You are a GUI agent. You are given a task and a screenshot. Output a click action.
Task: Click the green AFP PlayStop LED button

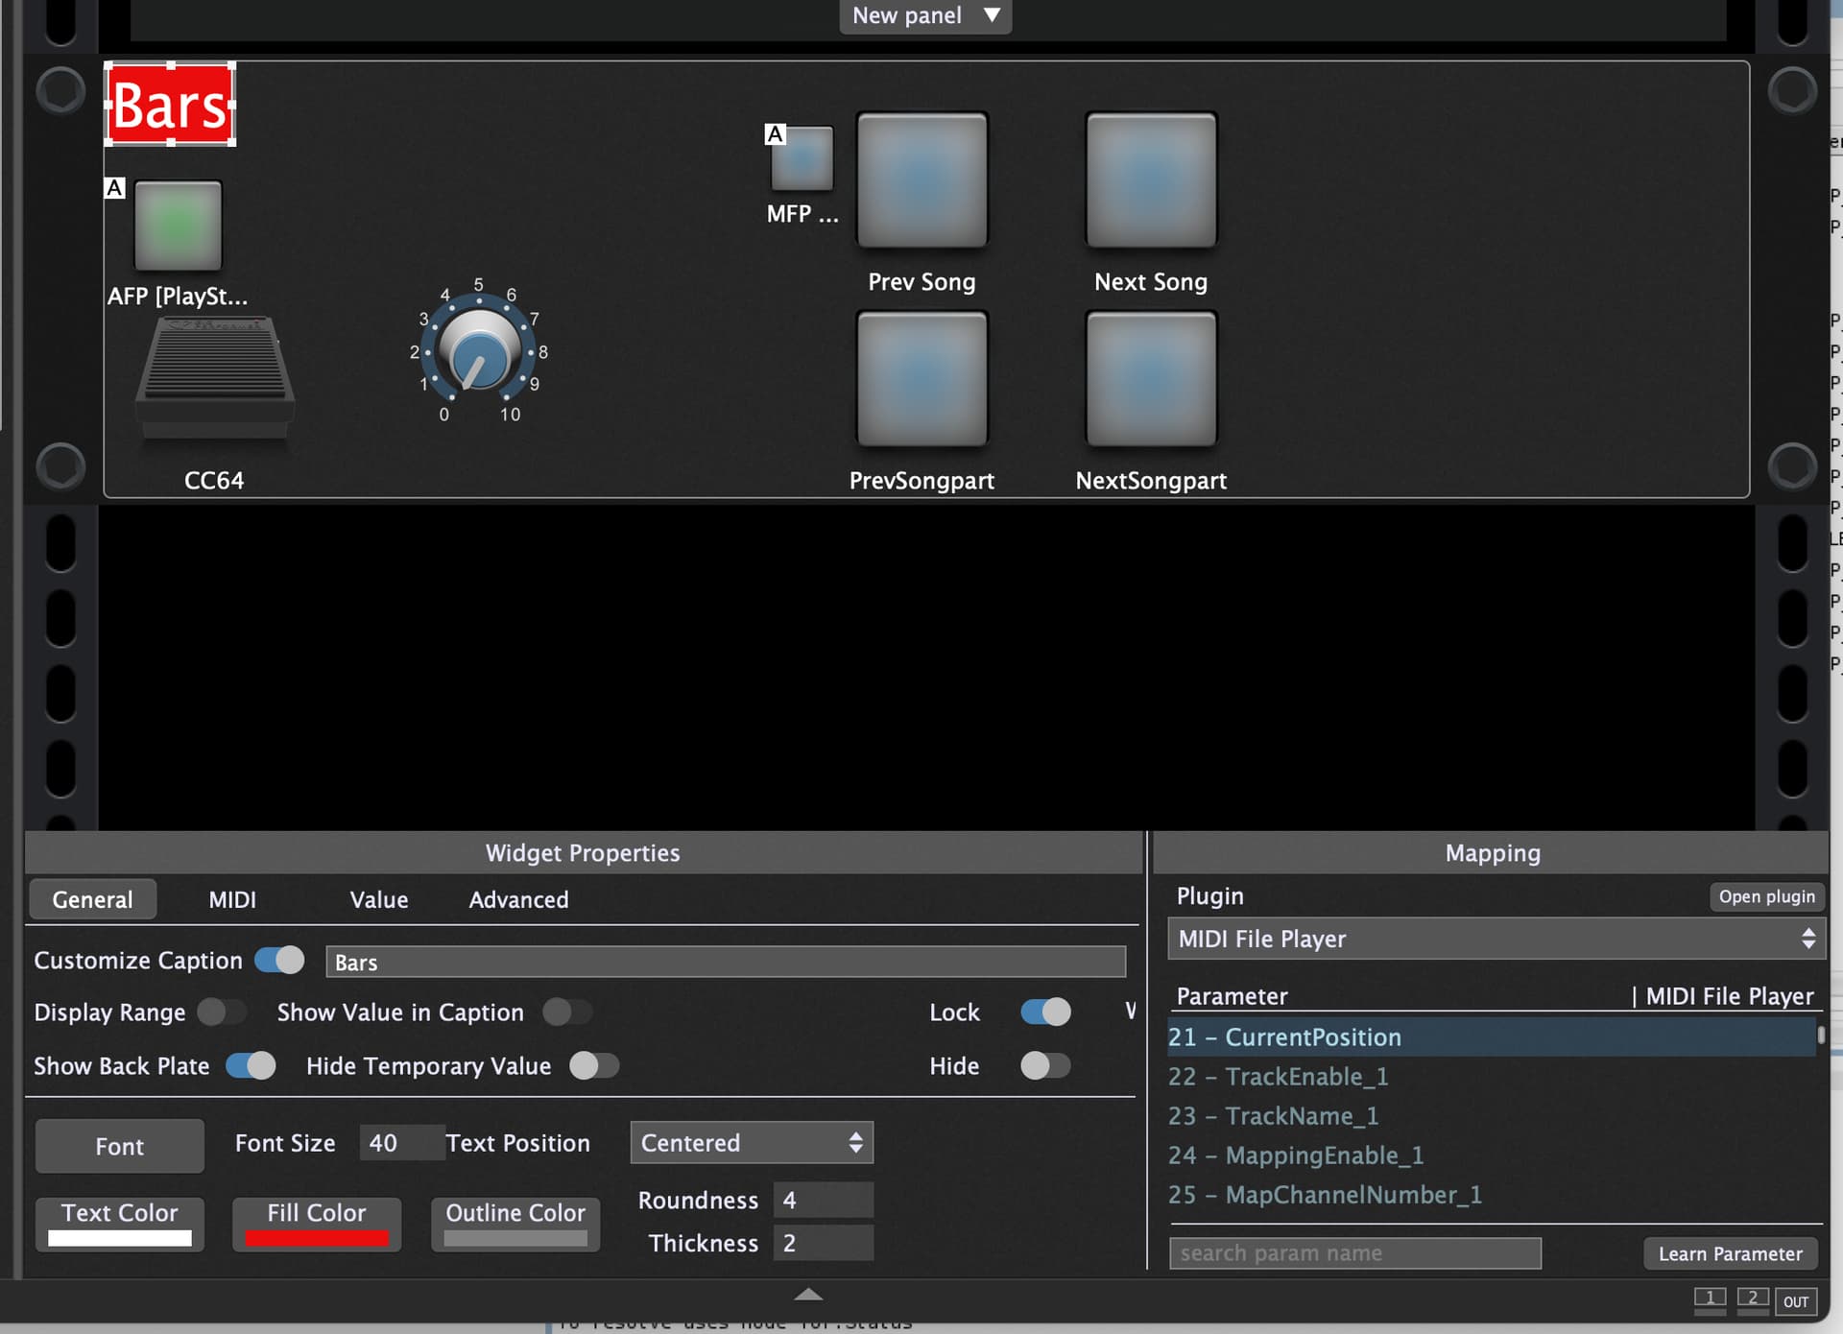[x=178, y=226]
